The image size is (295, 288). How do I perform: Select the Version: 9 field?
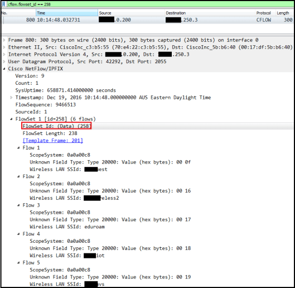[30, 76]
